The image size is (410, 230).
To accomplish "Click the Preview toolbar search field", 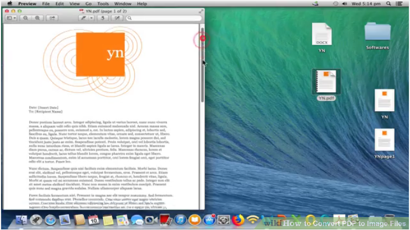I will point(162,18).
